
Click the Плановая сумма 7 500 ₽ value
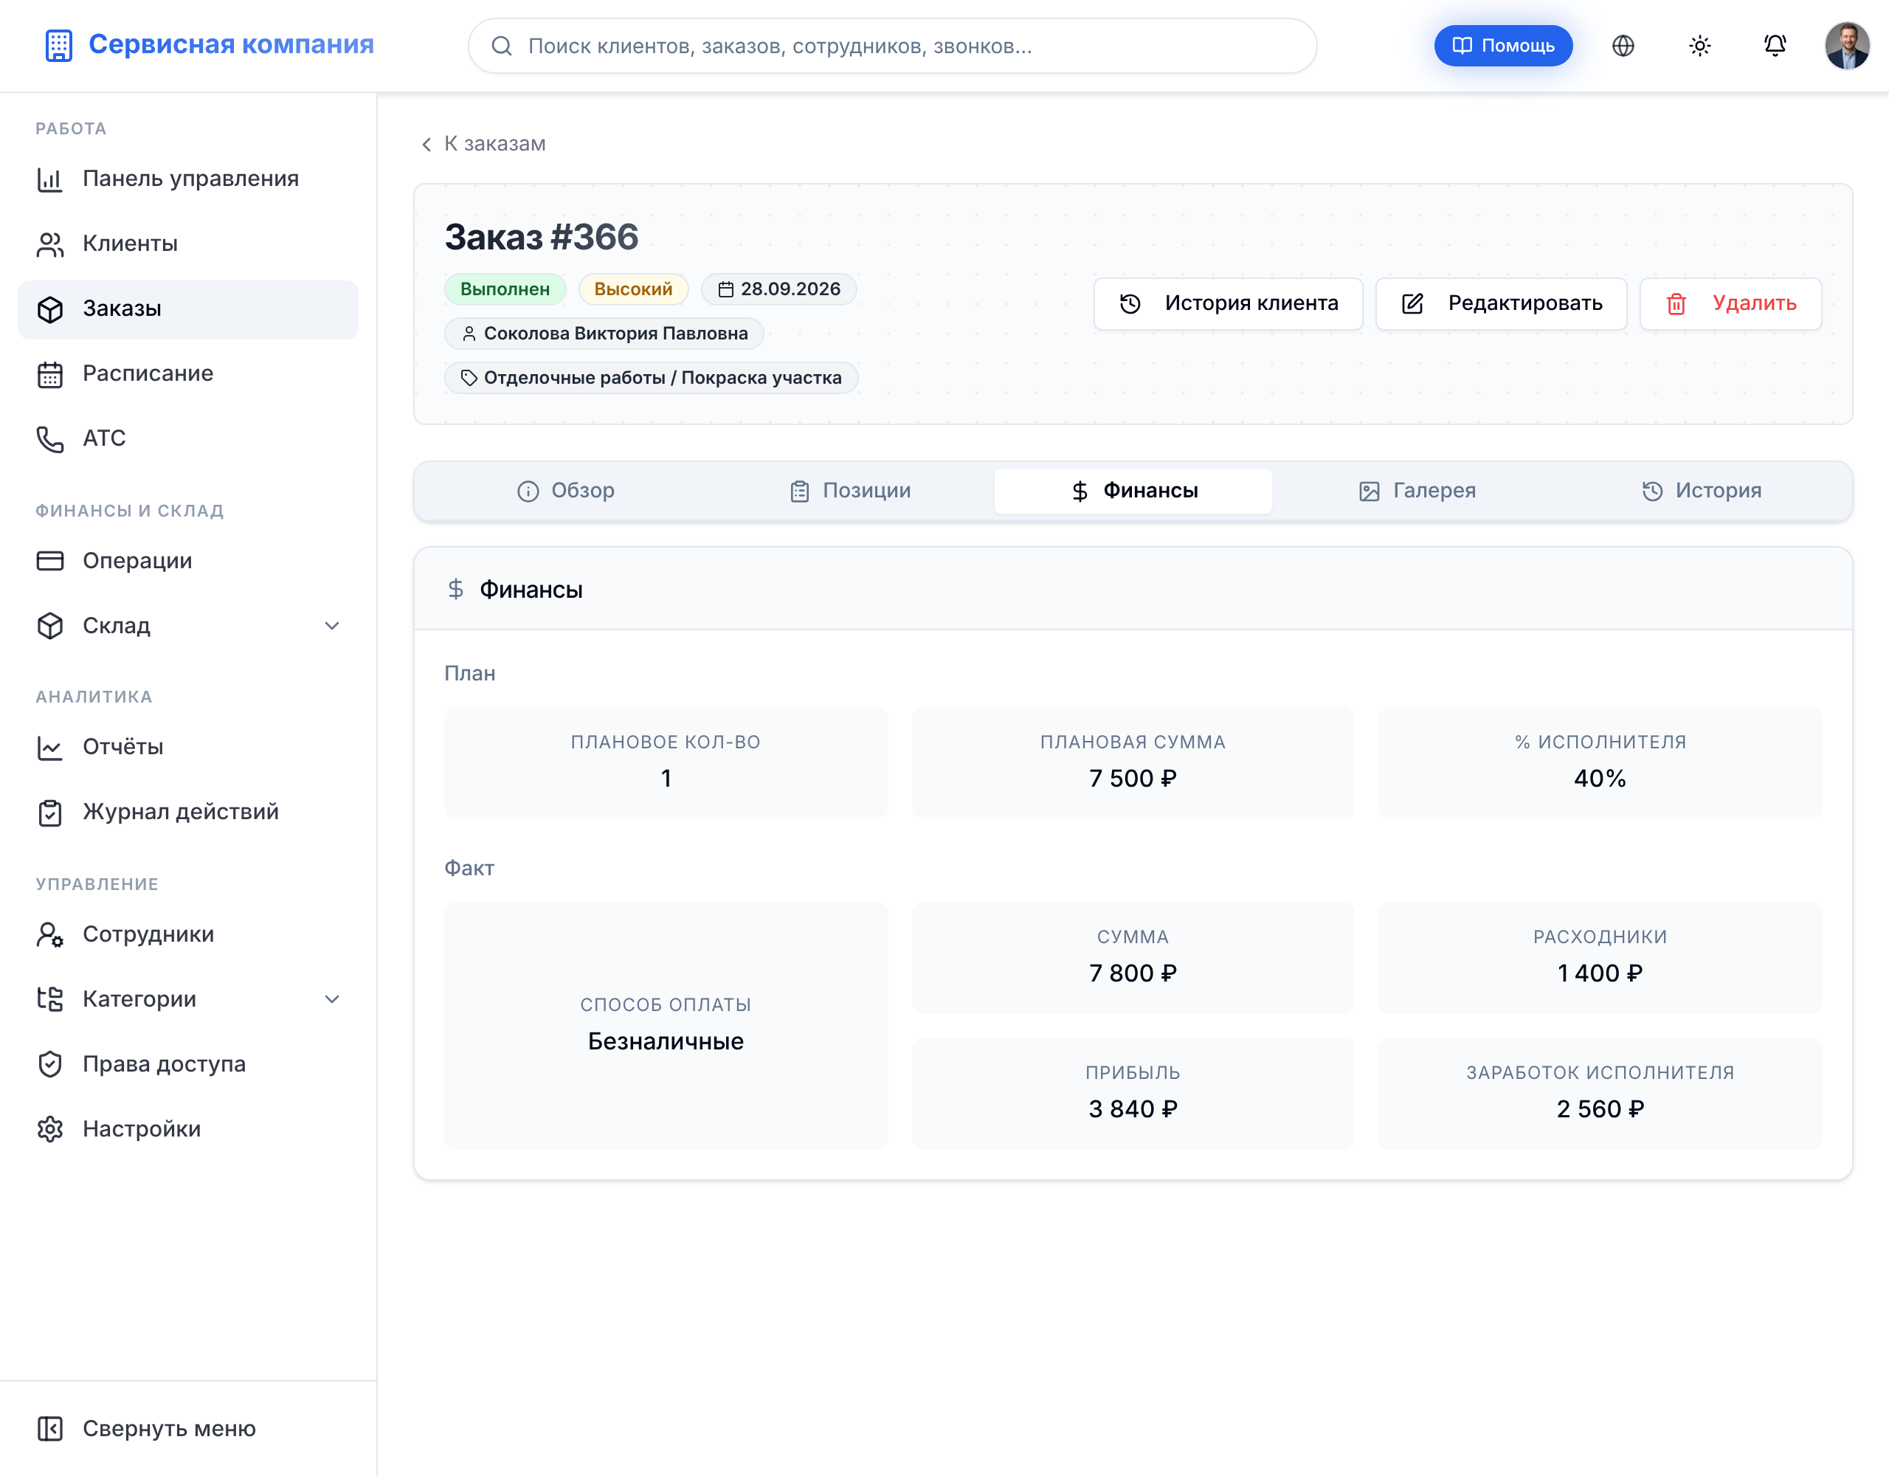click(x=1132, y=779)
